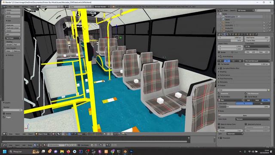The width and height of the screenshot is (275, 155).
Task: Open the Object Mode dropdown
Action: click(43, 134)
